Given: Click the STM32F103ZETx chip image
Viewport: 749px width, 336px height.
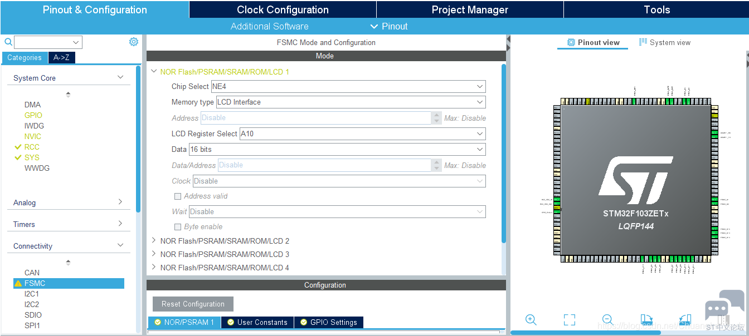Looking at the screenshot, I should click(635, 180).
